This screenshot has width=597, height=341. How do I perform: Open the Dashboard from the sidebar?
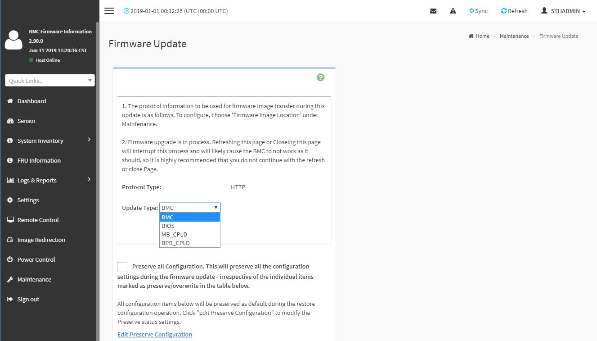click(31, 101)
